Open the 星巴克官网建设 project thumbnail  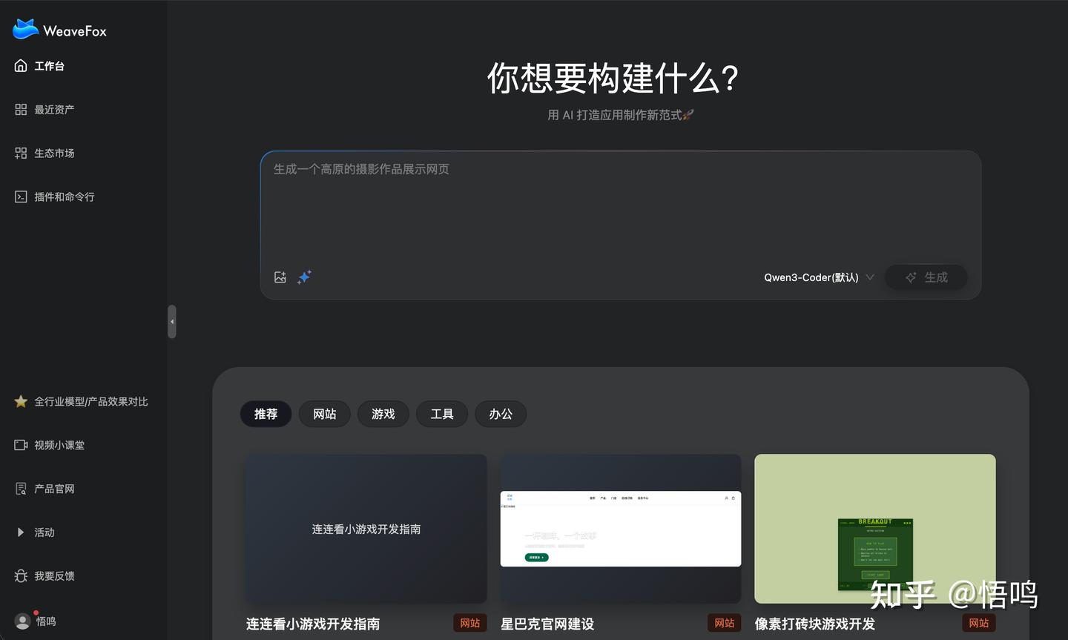(x=620, y=528)
